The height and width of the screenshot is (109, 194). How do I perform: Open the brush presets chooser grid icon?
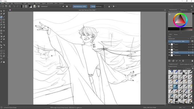point(39,6)
